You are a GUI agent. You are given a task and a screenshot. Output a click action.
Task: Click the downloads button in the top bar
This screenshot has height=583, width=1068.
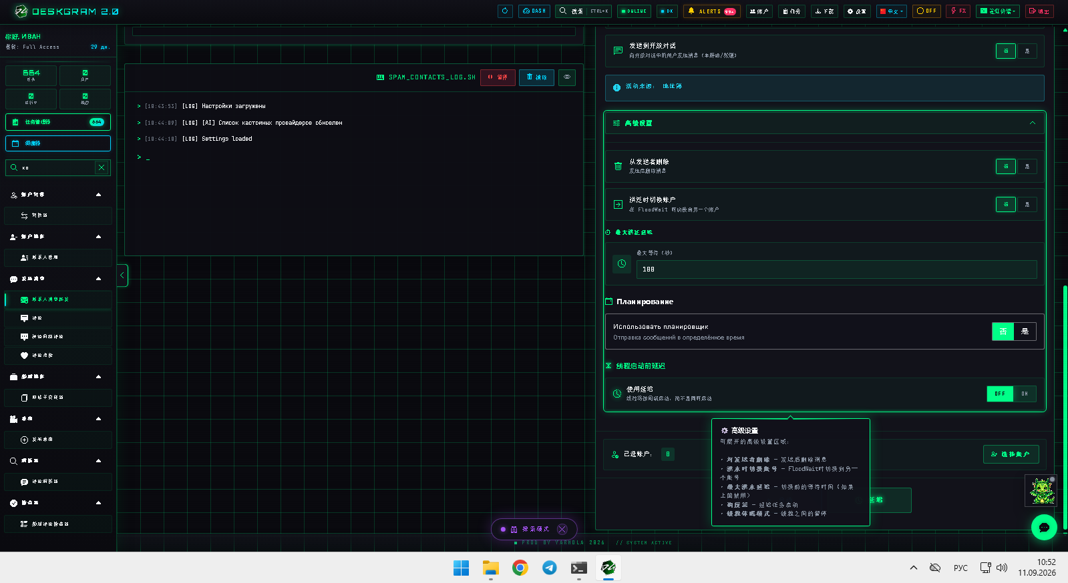pyautogui.click(x=825, y=11)
